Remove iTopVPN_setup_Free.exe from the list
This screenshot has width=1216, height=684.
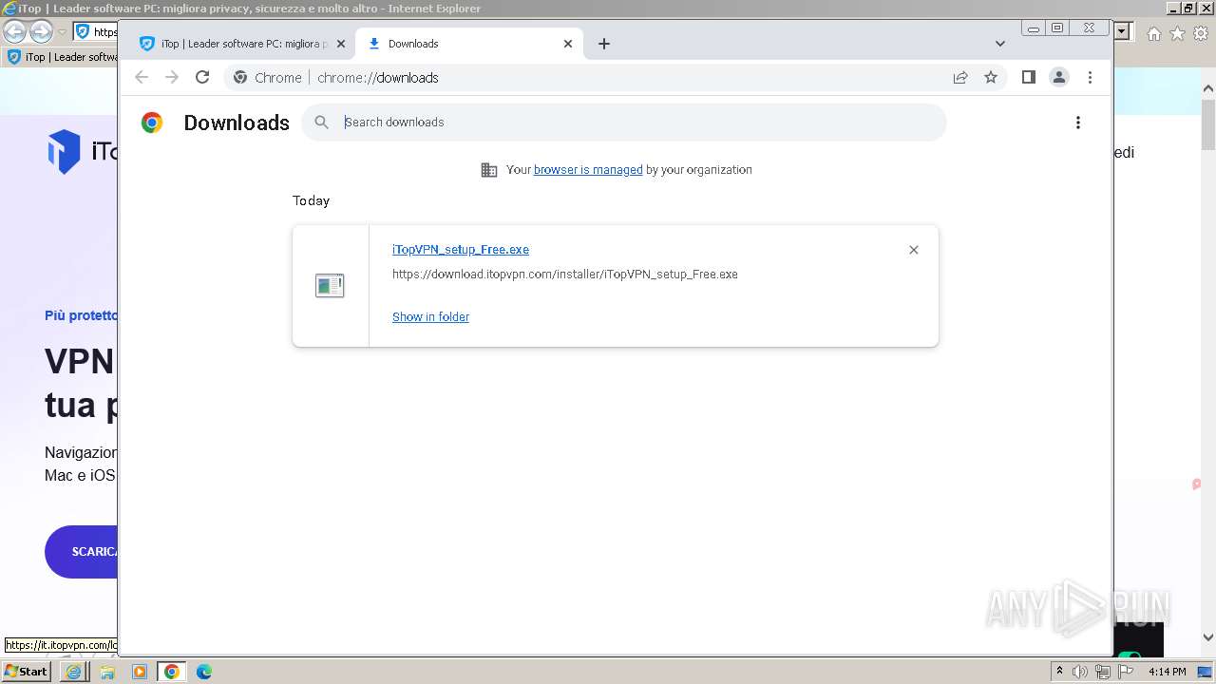[914, 250]
